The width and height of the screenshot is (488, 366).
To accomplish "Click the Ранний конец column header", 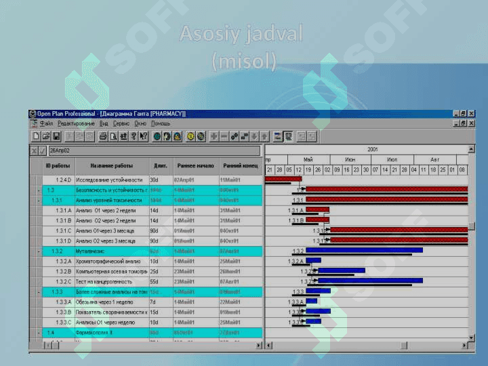I will 241,165.
